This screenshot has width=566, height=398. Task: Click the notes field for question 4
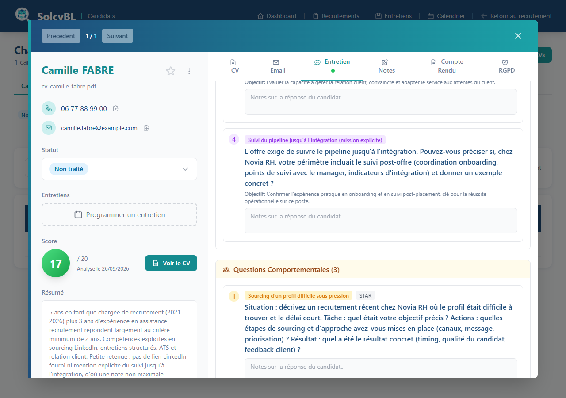point(381,221)
